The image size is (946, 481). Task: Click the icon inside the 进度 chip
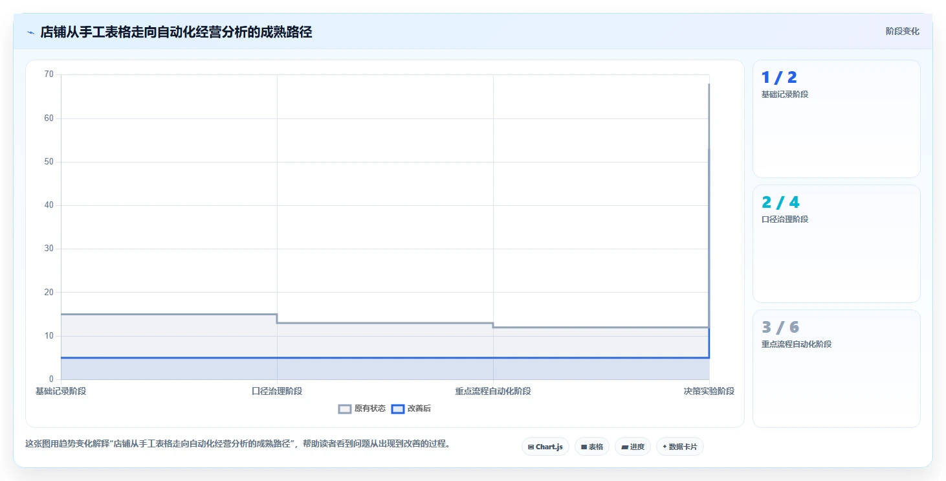pos(624,447)
